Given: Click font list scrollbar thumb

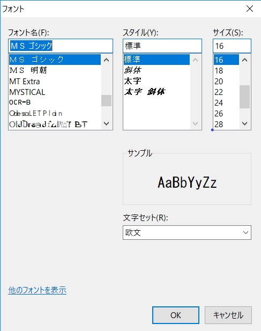Looking at the screenshot, I should click(107, 100).
